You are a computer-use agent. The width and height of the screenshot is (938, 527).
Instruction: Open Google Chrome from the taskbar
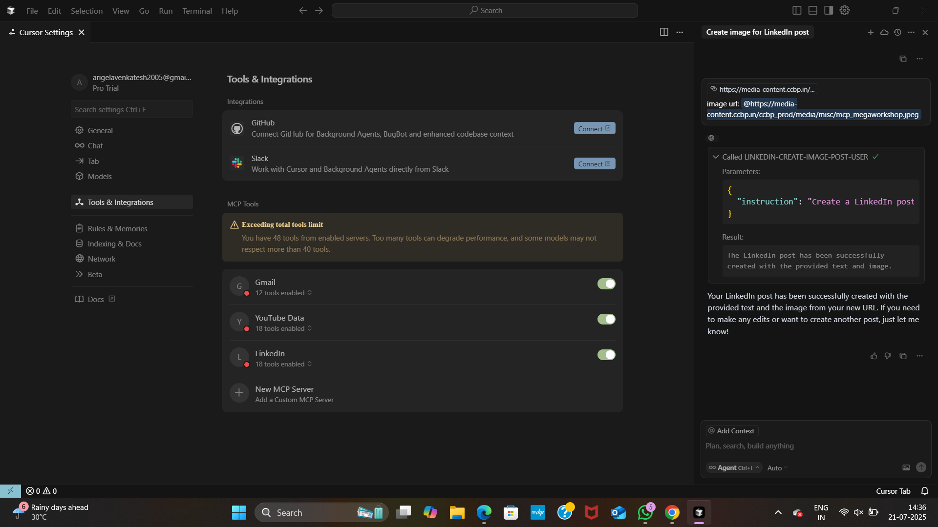672,512
